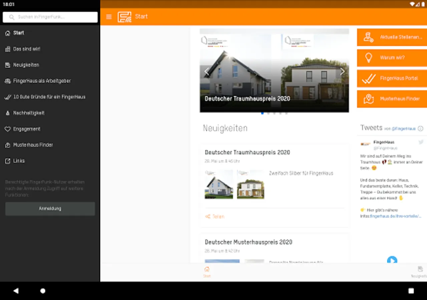The width and height of the screenshot is (427, 300).
Task: Click the Anmeldung button
Action: pyautogui.click(x=50, y=209)
